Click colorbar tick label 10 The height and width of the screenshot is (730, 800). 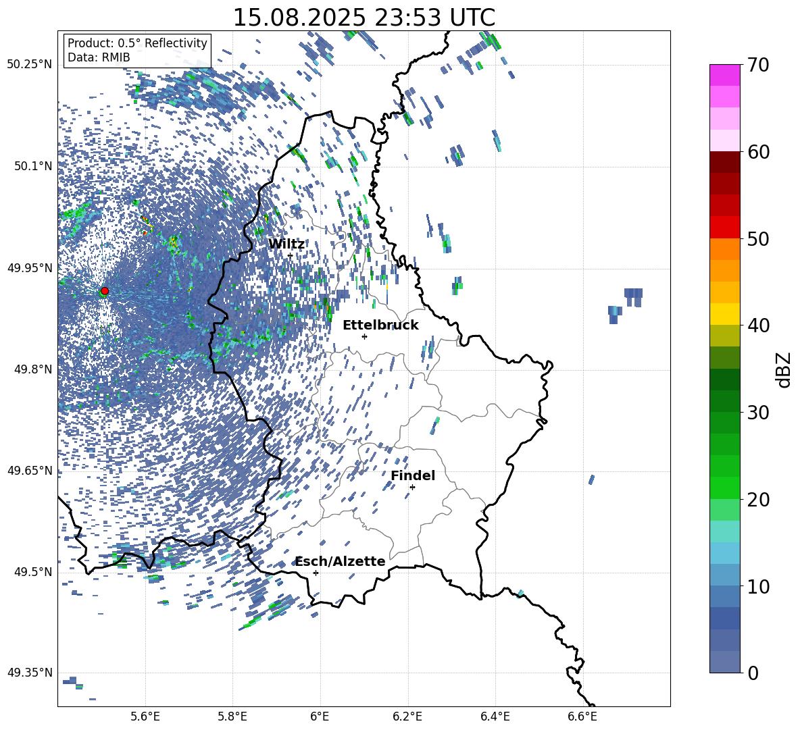pyautogui.click(x=758, y=586)
